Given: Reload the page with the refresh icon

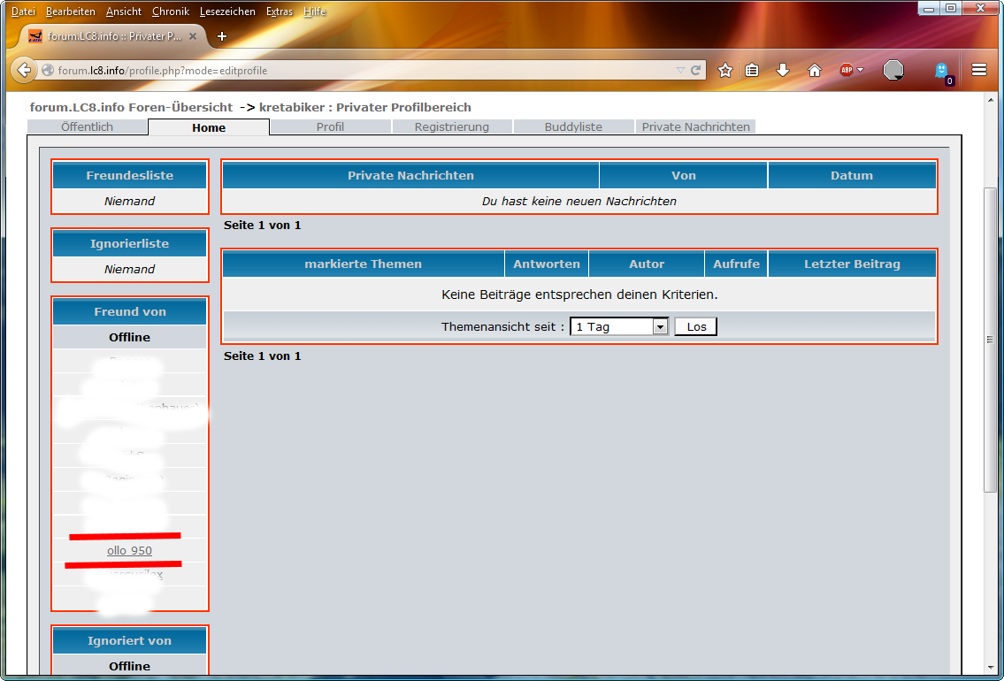Looking at the screenshot, I should 696,70.
